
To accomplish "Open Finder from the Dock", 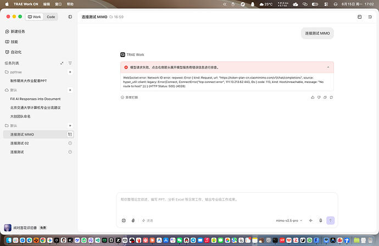I will click(9, 240).
